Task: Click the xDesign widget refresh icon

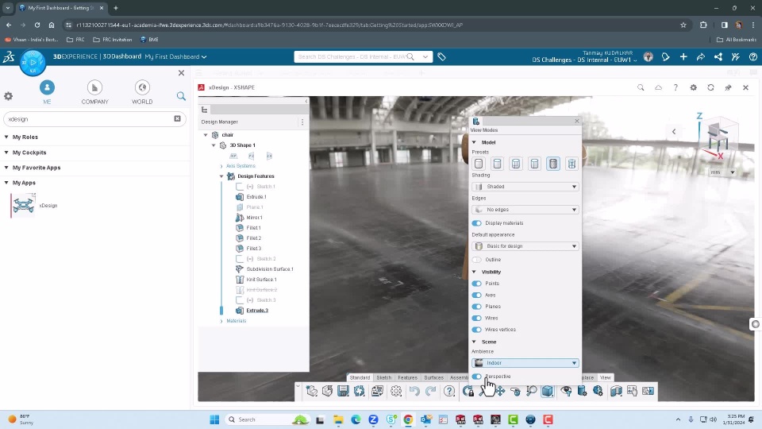Action: pos(710,87)
